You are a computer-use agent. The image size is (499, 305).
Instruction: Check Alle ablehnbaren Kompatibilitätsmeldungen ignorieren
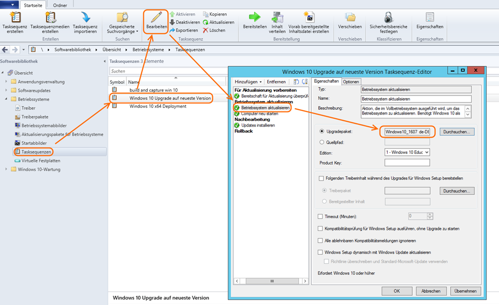(320, 240)
